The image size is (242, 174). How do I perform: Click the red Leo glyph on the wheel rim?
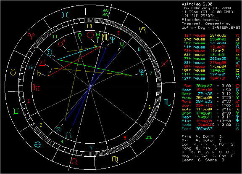pos(74,162)
